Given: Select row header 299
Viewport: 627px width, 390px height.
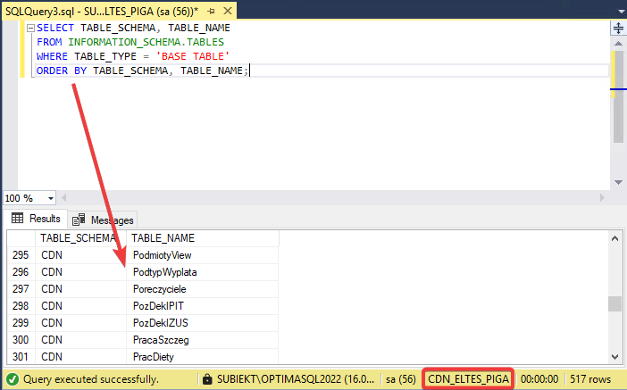Looking at the screenshot, I should (21, 323).
